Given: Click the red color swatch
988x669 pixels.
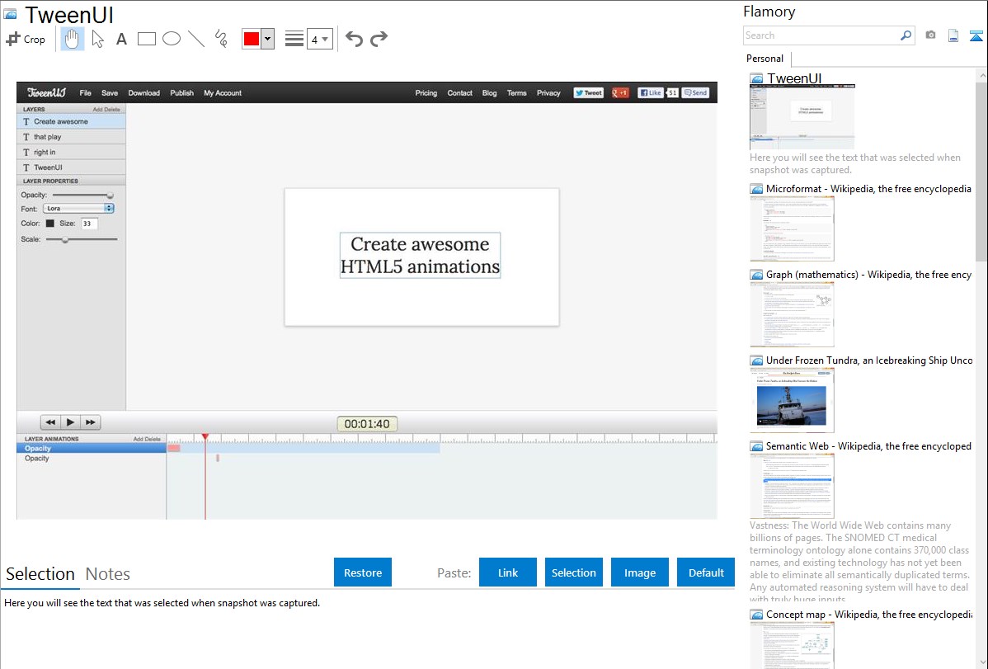Looking at the screenshot, I should click(252, 39).
